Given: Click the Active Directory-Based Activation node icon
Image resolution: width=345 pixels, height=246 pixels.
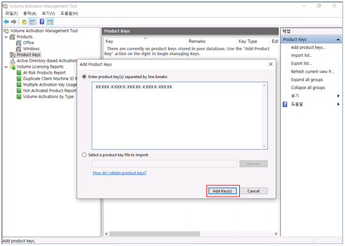Looking at the screenshot, I should (x=13, y=61).
